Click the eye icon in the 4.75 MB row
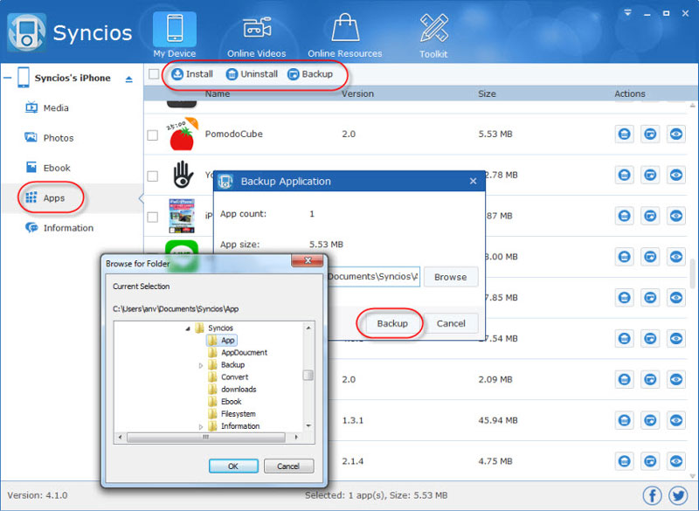Viewport: 699px width, 511px height. pos(676,461)
